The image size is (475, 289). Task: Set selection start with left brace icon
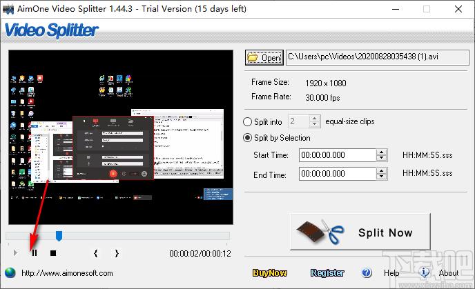(x=96, y=253)
